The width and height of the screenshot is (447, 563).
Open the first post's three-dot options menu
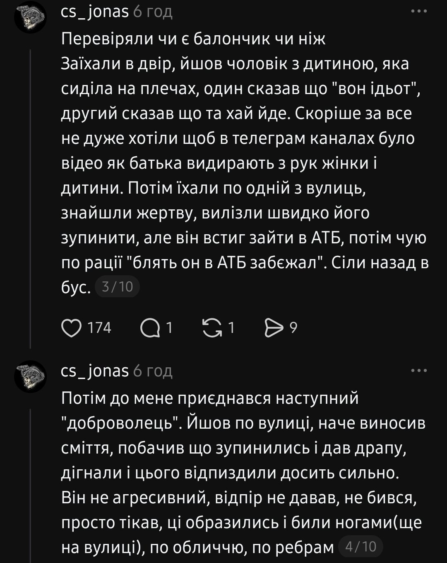click(x=418, y=12)
